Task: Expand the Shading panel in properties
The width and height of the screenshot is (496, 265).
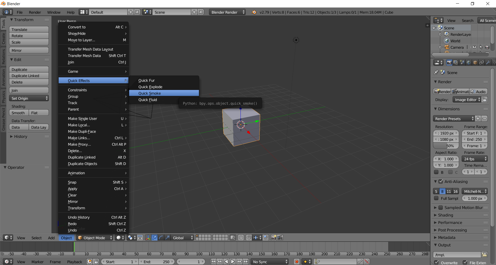Action: [x=435, y=215]
